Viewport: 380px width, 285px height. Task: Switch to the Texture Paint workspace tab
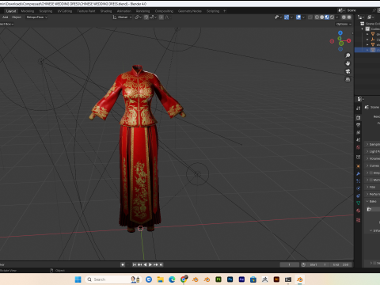(x=86, y=11)
